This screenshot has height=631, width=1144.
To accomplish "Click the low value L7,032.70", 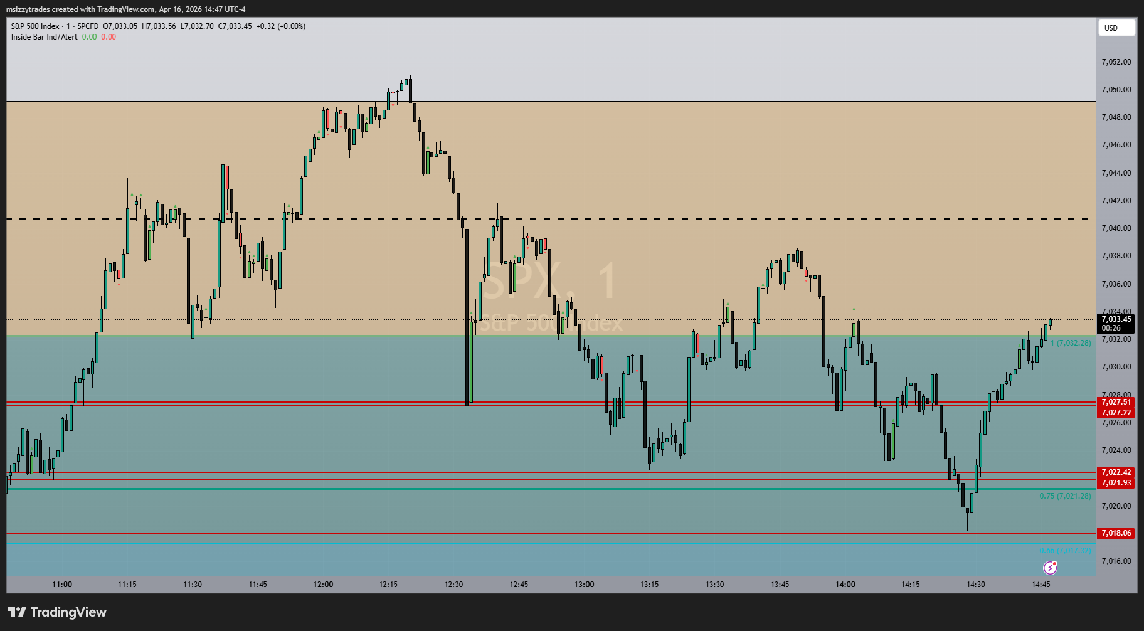I will 197,26.
